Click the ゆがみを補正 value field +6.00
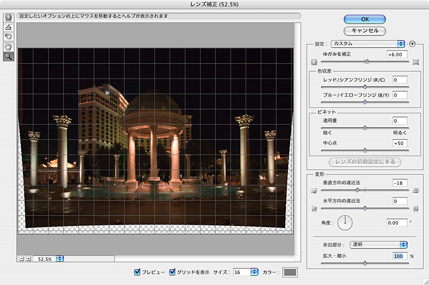The width and height of the screenshot is (429, 285). pyautogui.click(x=397, y=55)
